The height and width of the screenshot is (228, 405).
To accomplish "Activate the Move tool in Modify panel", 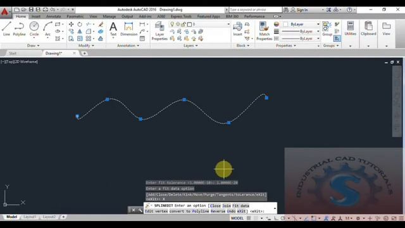I will pyautogui.click(x=71, y=24).
